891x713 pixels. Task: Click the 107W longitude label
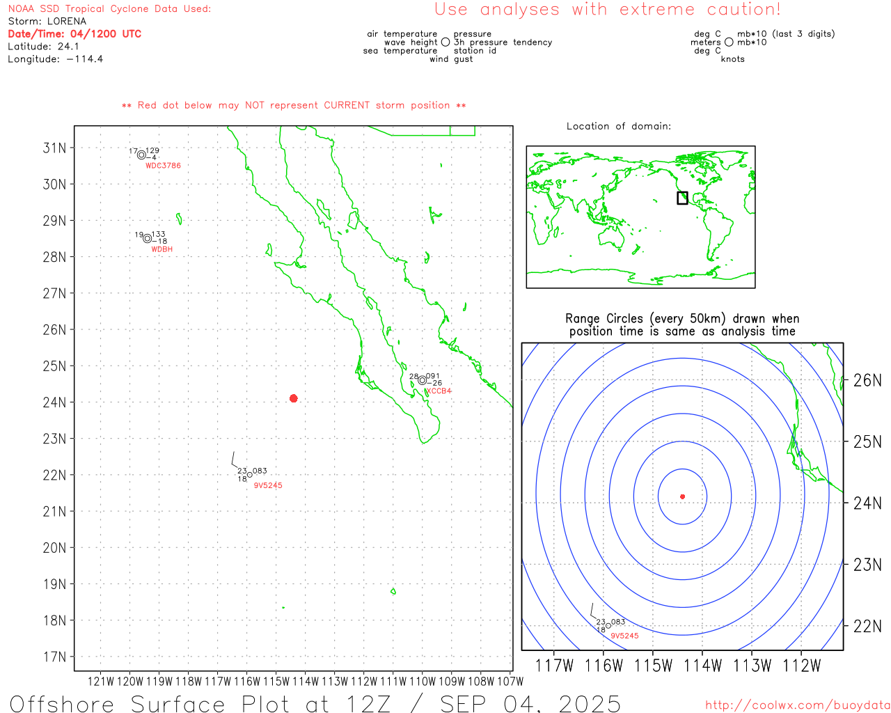[510, 682]
